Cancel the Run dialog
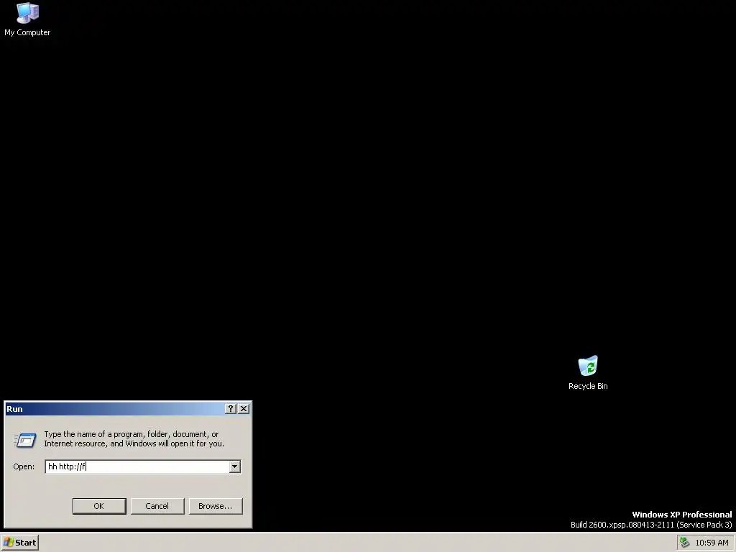 (x=157, y=506)
